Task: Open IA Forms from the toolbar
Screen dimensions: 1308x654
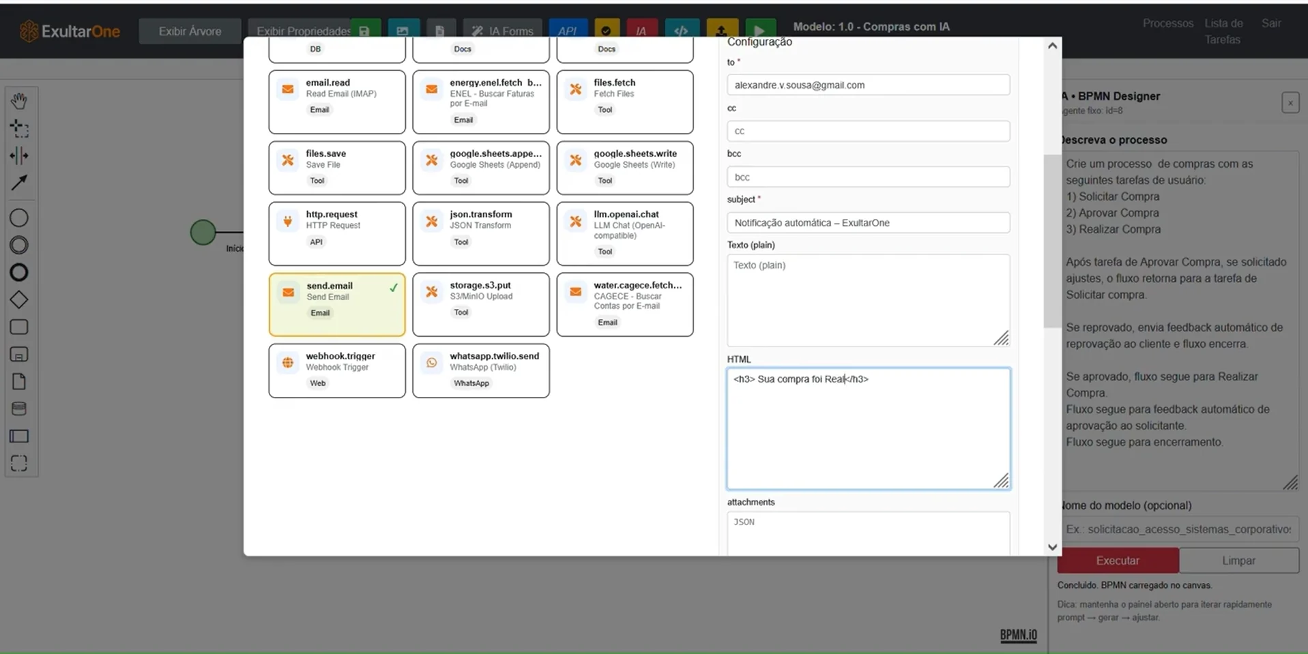Action: (x=503, y=30)
